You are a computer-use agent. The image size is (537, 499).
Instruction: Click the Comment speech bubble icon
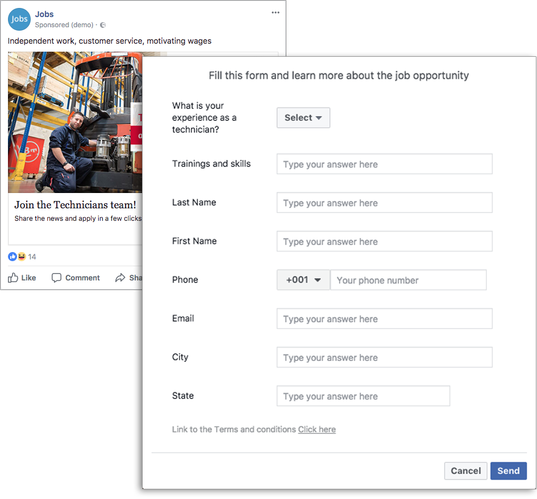pos(57,278)
